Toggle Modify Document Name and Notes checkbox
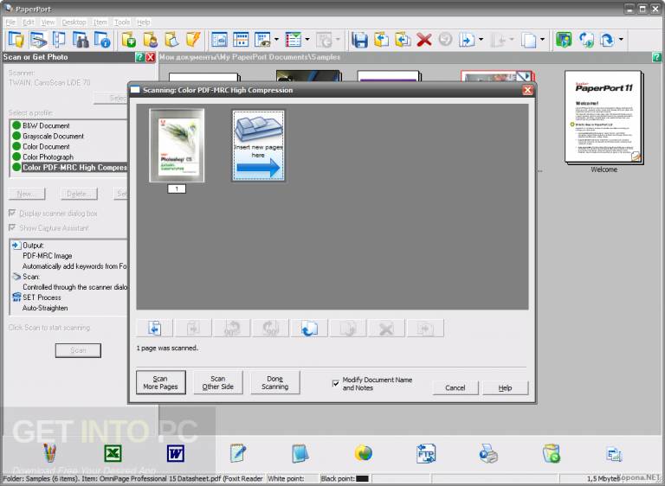The image size is (665, 486). pyautogui.click(x=335, y=383)
